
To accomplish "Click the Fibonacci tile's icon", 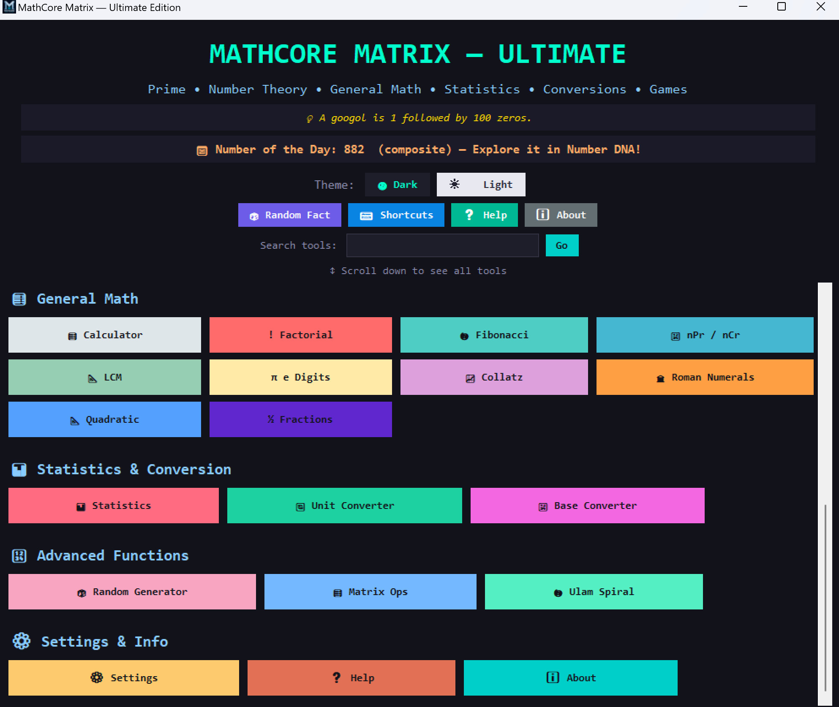I will point(464,336).
